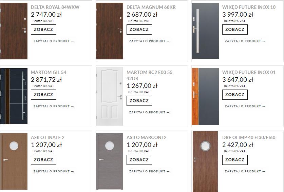The width and height of the screenshot is (284, 192).
Task: Click Zapytaj o produkt for Asilo Marconi 2
Action: pos(149,171)
